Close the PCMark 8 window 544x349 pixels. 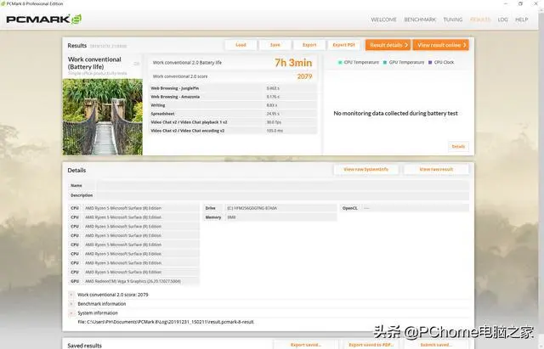point(536,3)
